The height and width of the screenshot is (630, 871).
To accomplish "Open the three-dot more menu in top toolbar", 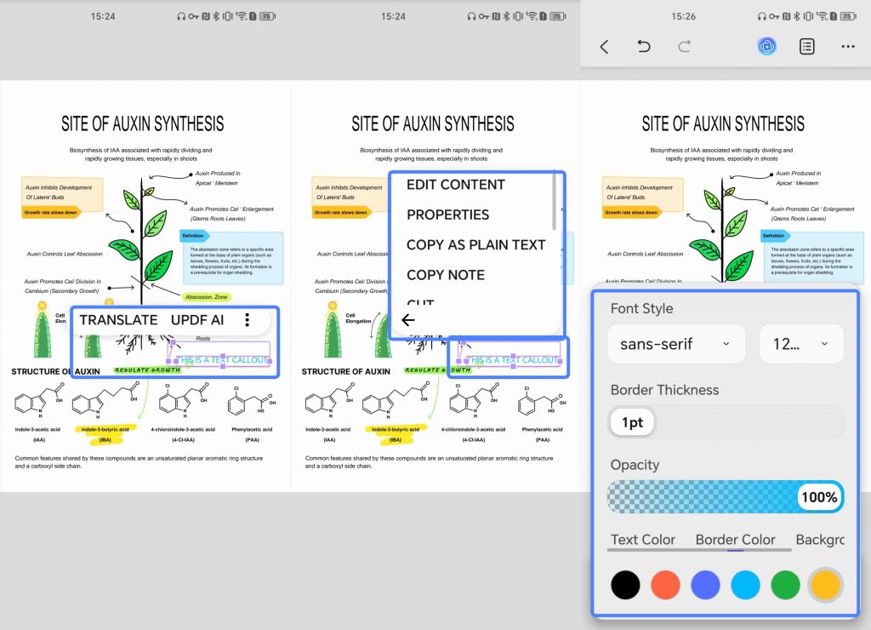I will [848, 47].
